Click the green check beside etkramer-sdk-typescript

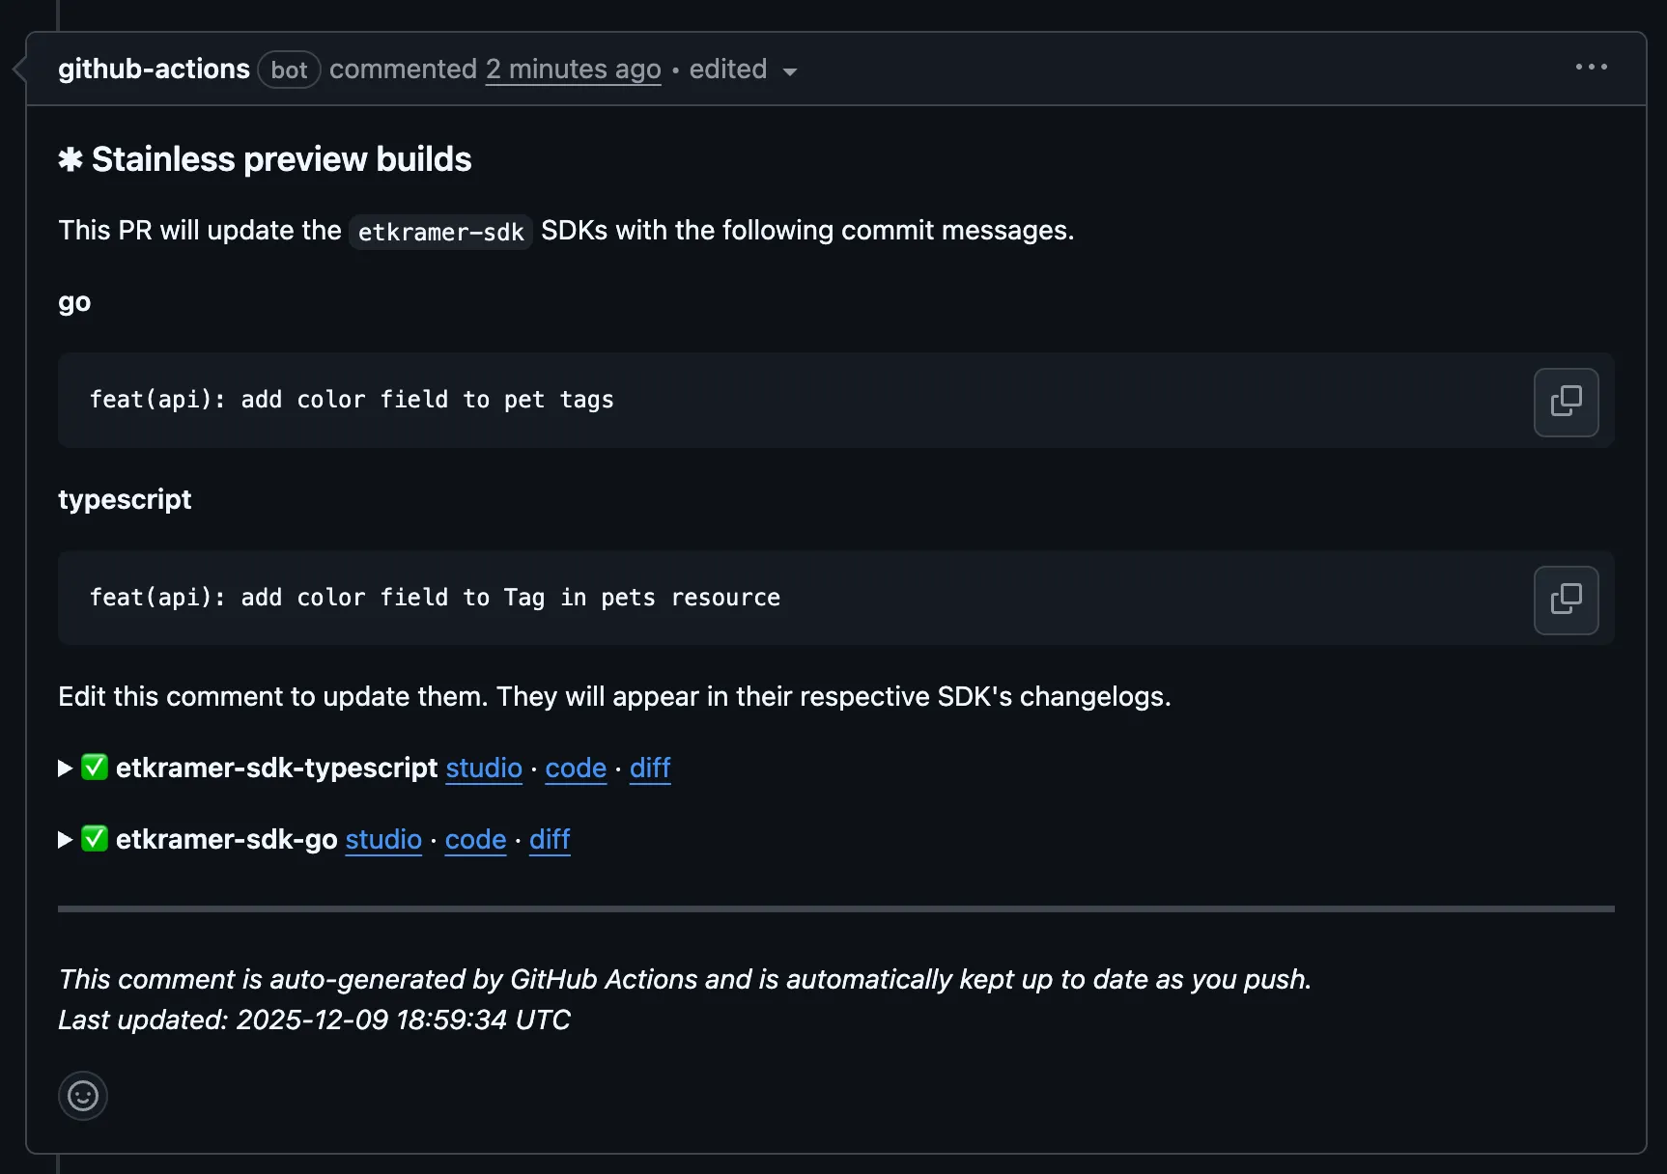click(x=94, y=768)
